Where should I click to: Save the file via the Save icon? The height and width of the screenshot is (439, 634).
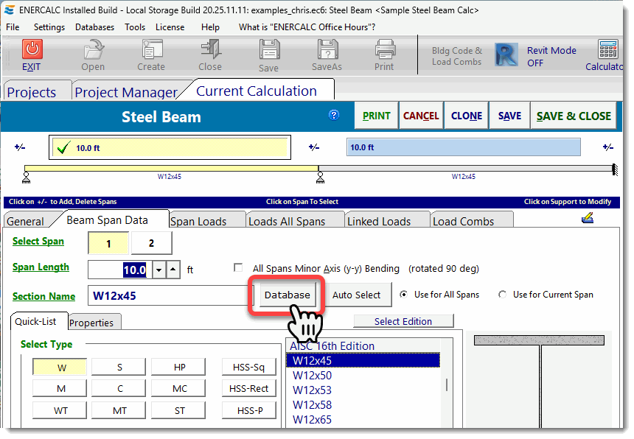coord(268,52)
